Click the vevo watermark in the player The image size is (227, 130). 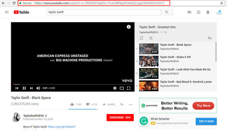(127, 81)
